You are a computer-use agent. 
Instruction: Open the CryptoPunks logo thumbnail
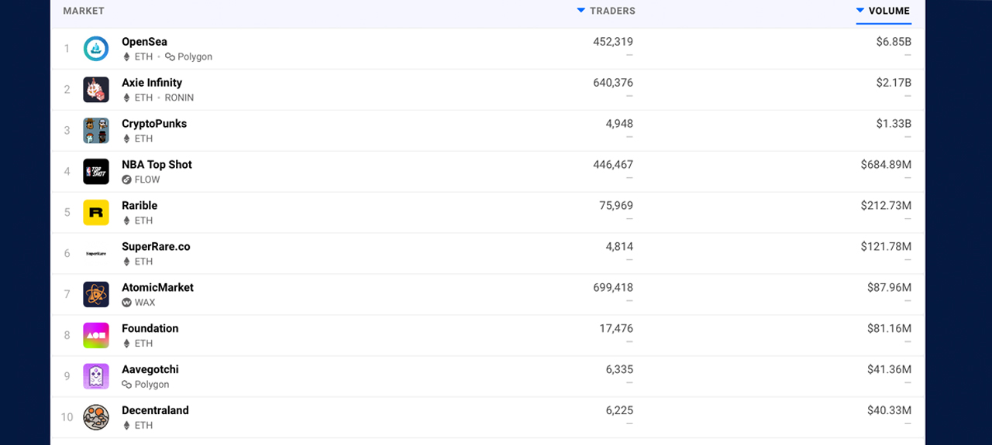96,131
